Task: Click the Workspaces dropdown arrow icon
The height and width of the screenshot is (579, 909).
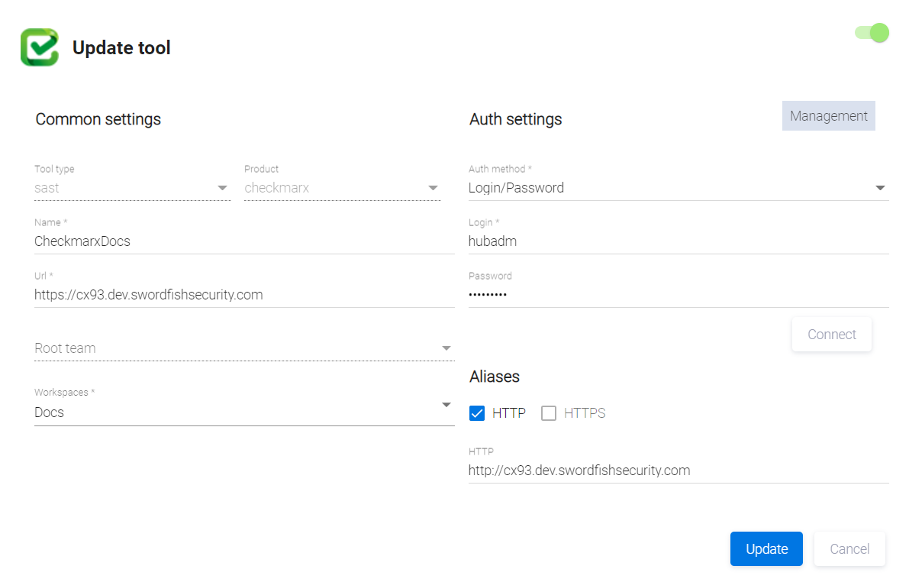Action: (x=446, y=405)
